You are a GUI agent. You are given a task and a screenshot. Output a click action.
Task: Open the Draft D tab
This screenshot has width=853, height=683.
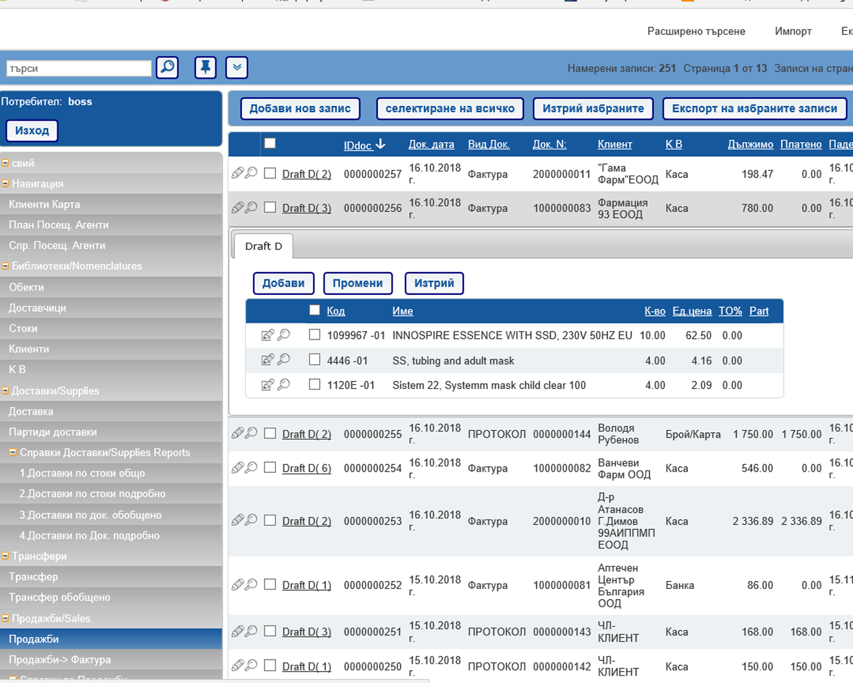click(x=263, y=246)
